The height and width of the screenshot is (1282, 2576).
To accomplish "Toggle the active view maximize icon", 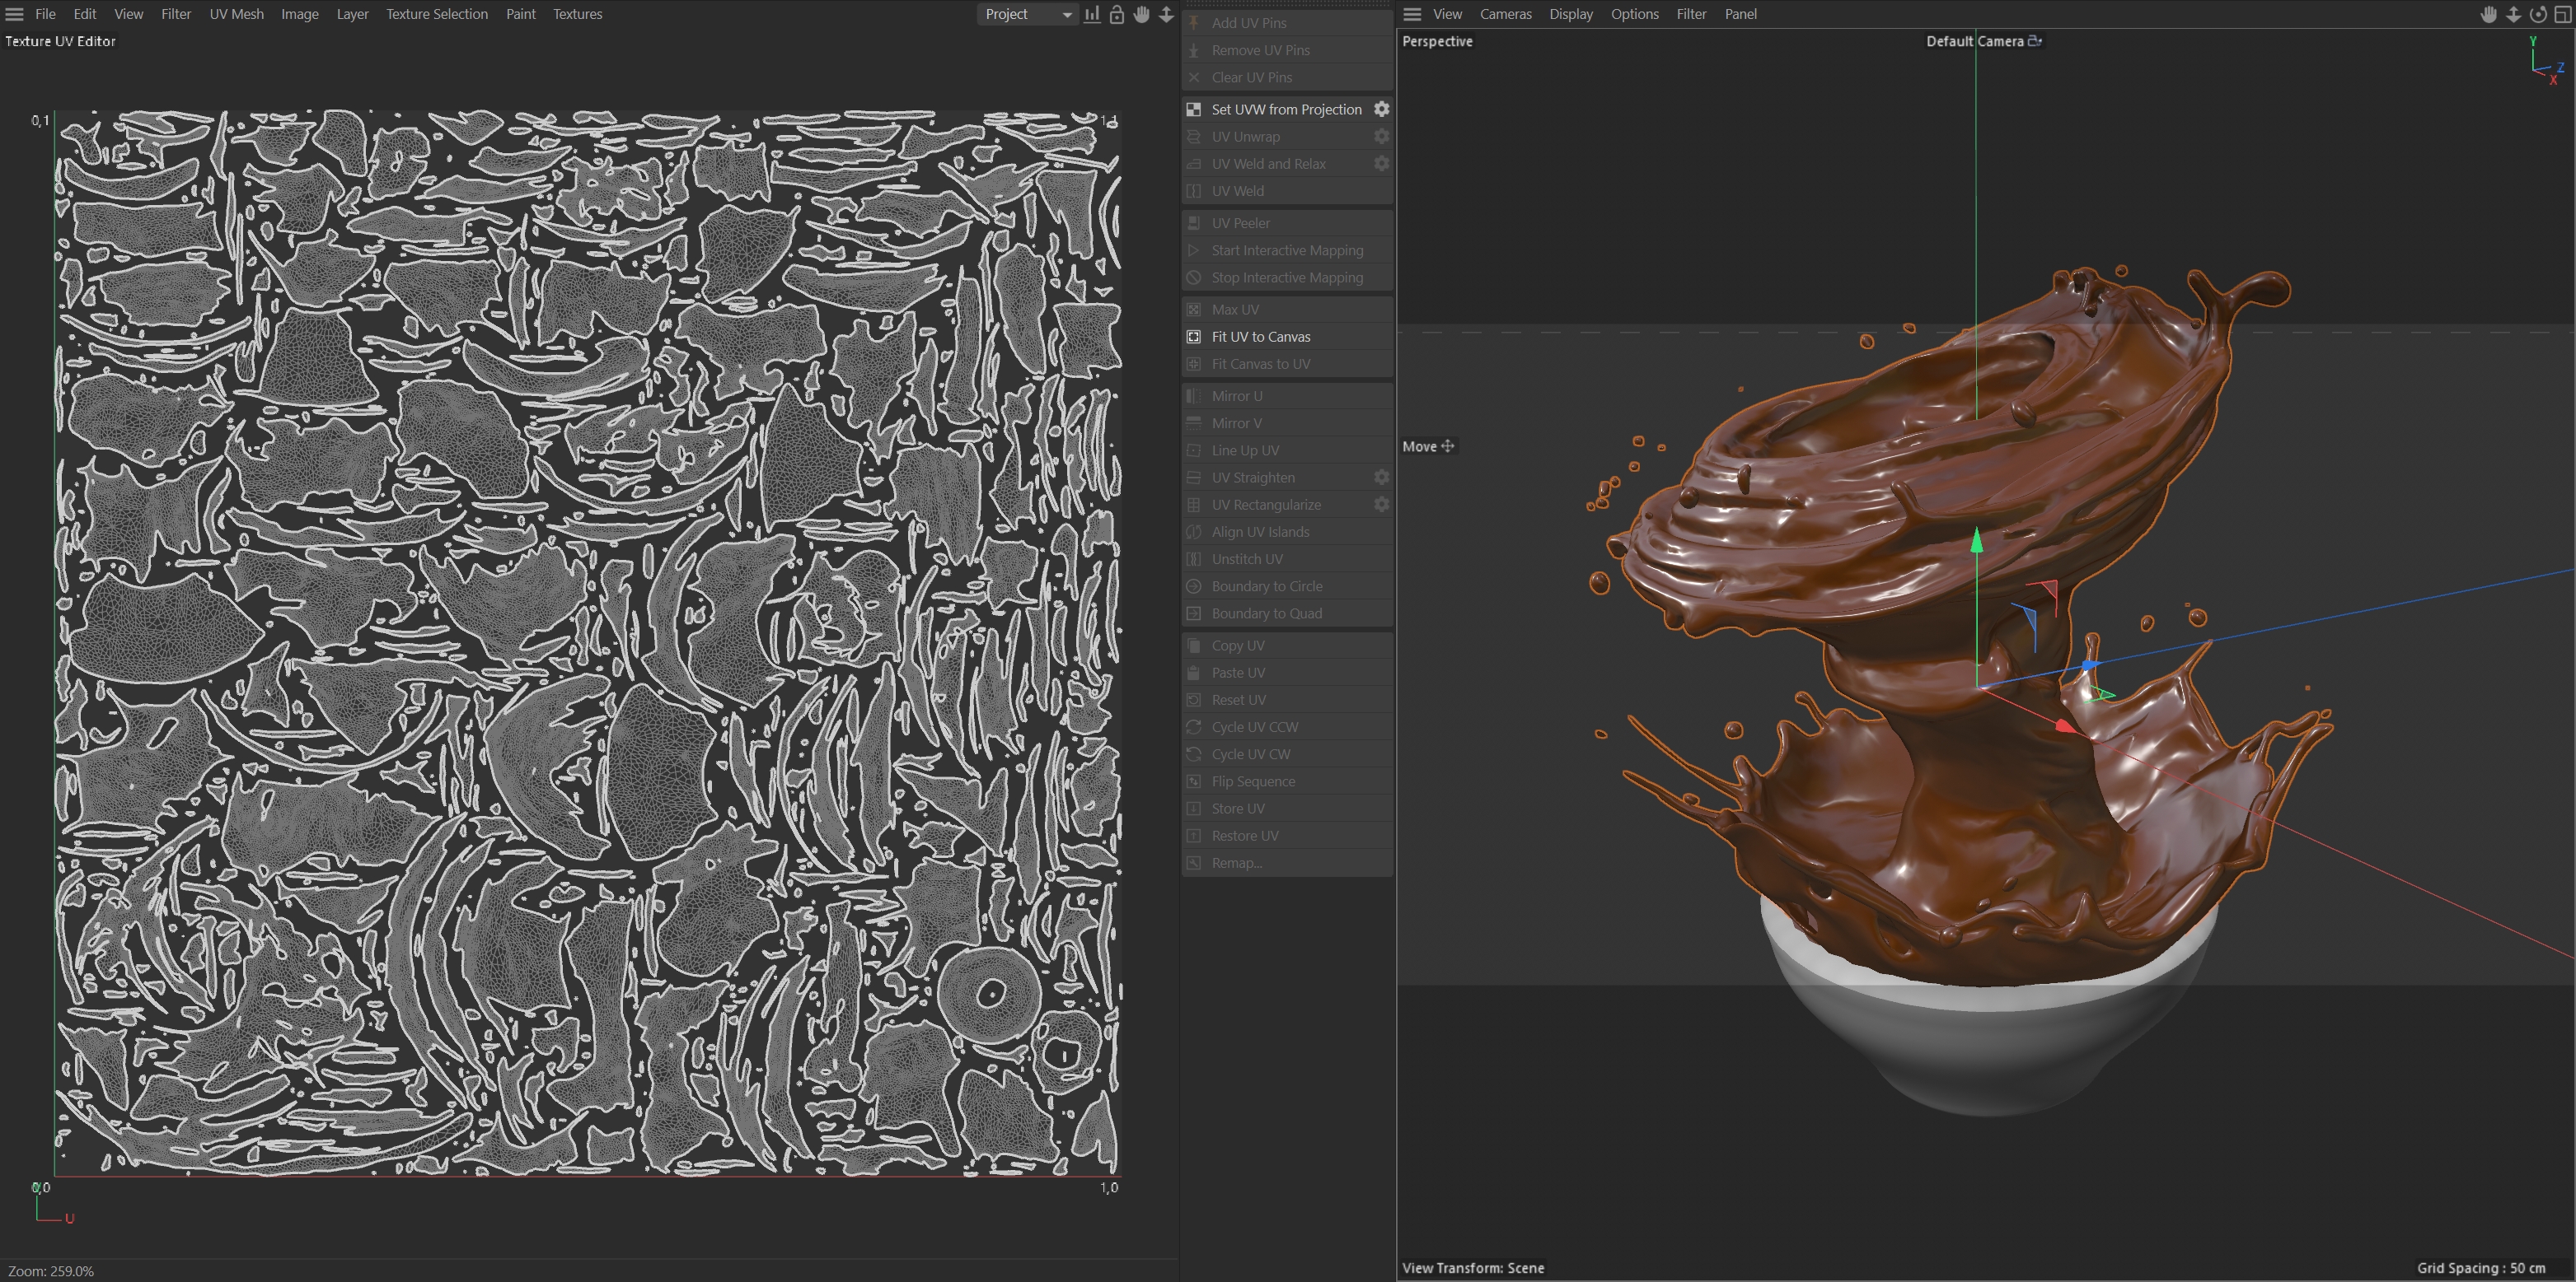I will point(2563,14).
